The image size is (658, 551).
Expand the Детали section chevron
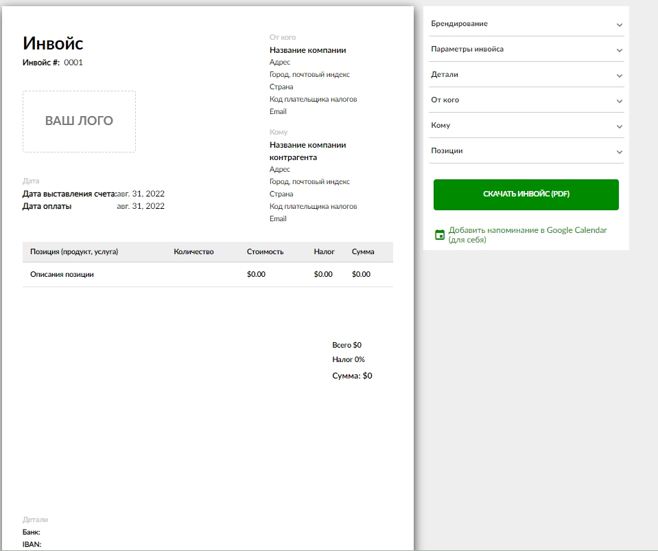[619, 76]
